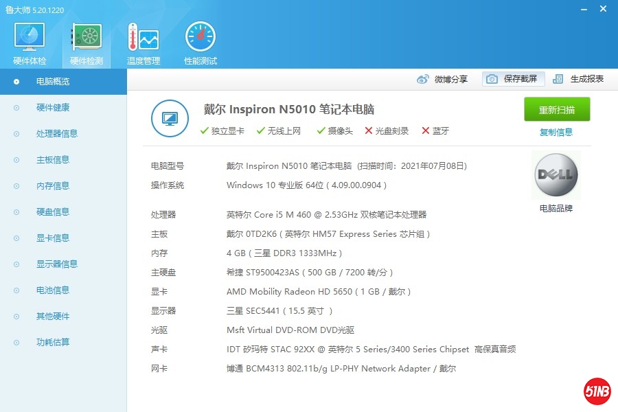
Task: Click the Weibo share icon
Action: click(x=422, y=79)
